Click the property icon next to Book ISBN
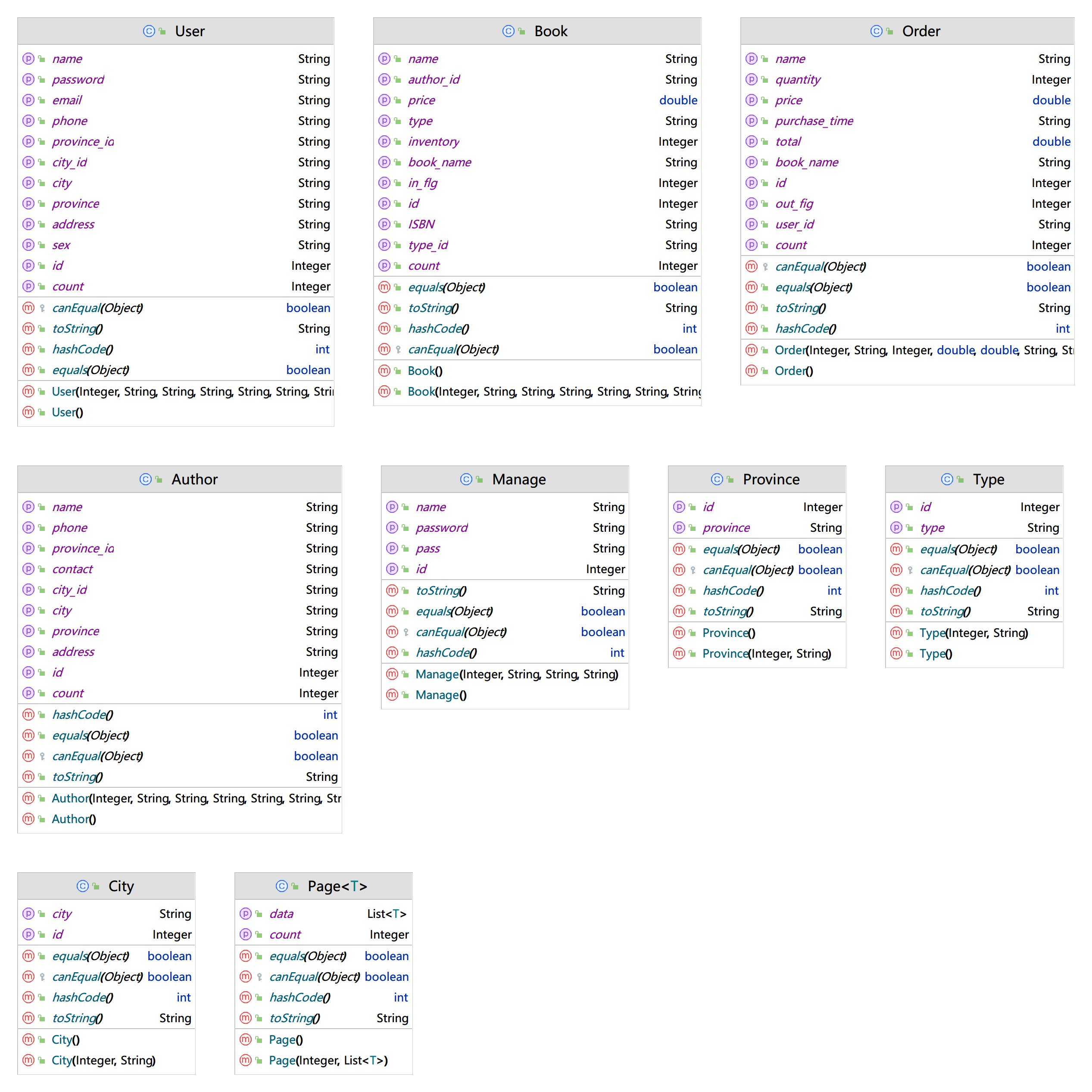 coord(384,225)
